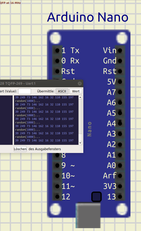Click the 'Übermittle:' label
This screenshot has height=231, width=141.
(x=46, y=91)
